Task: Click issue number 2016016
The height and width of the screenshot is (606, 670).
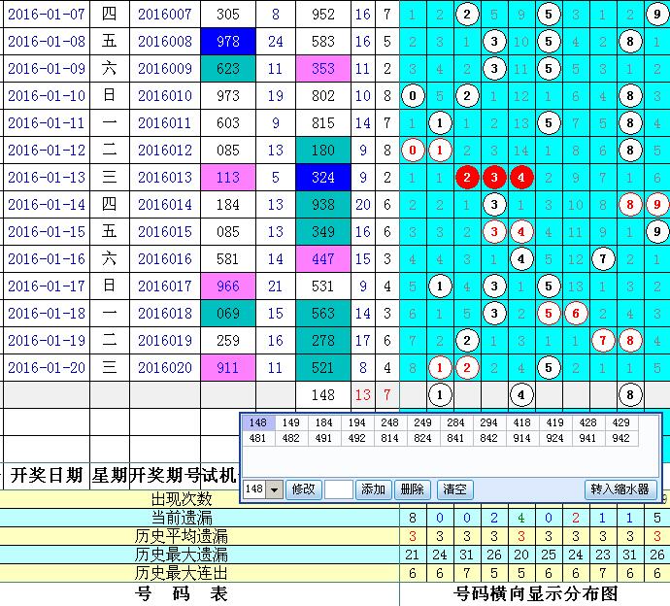Action: point(165,259)
